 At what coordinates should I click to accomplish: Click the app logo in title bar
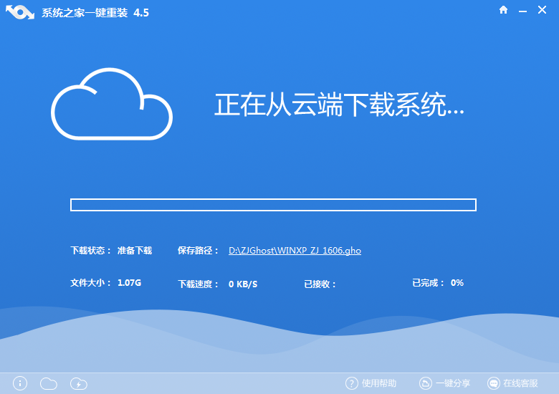(x=20, y=12)
